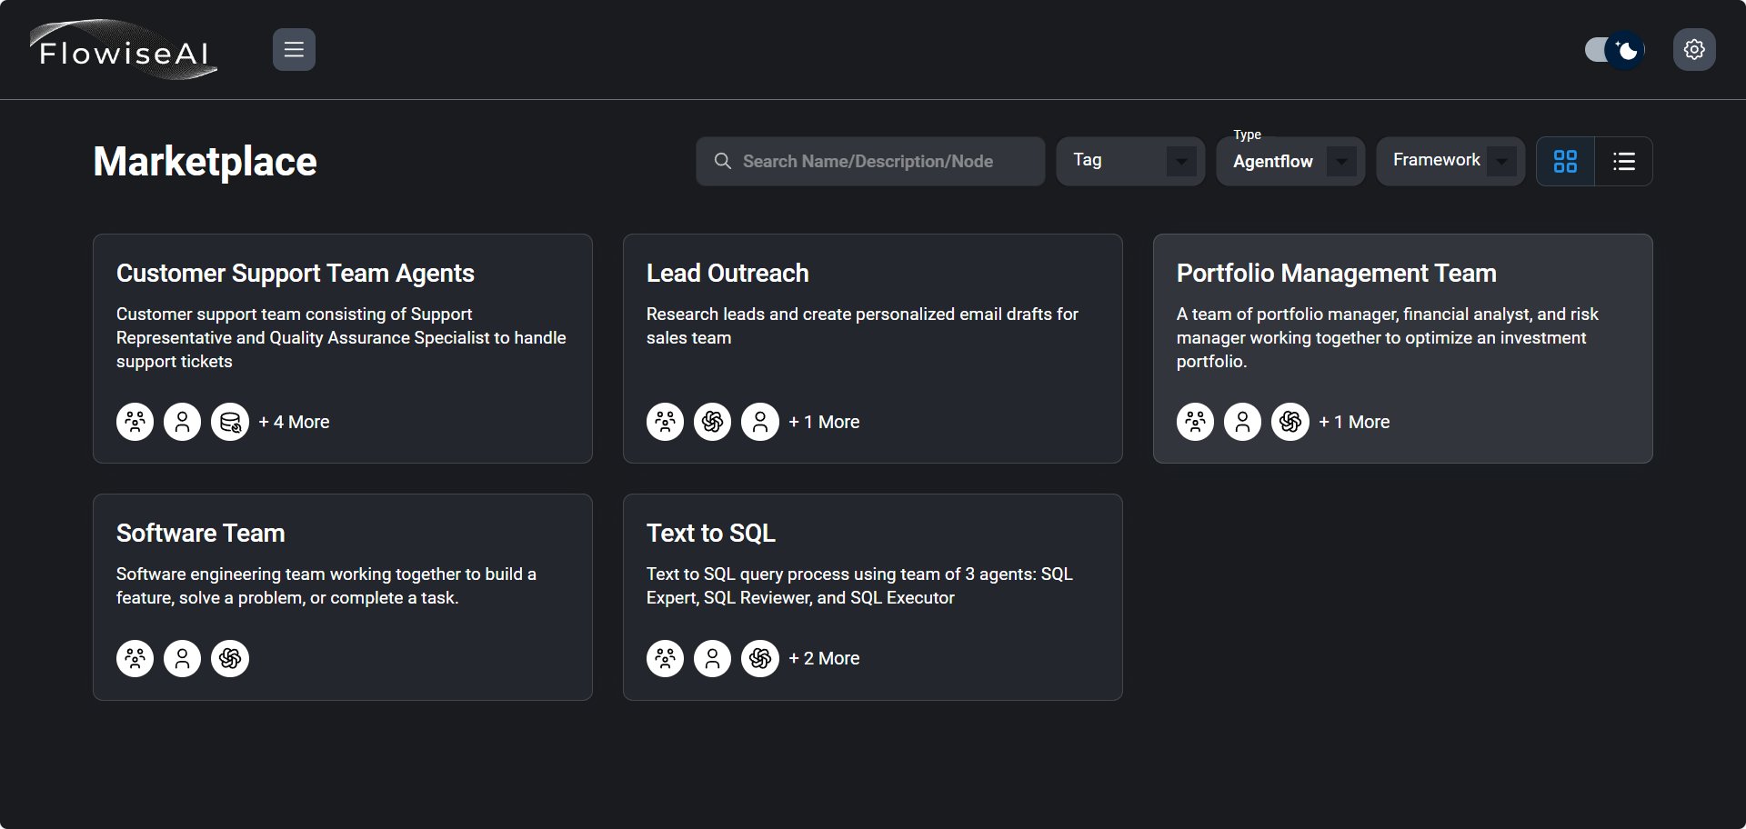Image resolution: width=1746 pixels, height=829 pixels.
Task: Click Customer Support card description text
Action: coord(341,337)
